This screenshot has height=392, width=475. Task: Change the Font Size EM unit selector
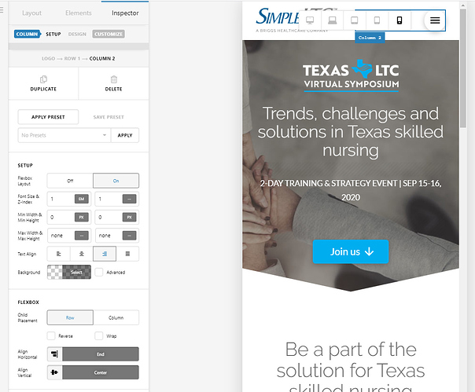tap(82, 199)
